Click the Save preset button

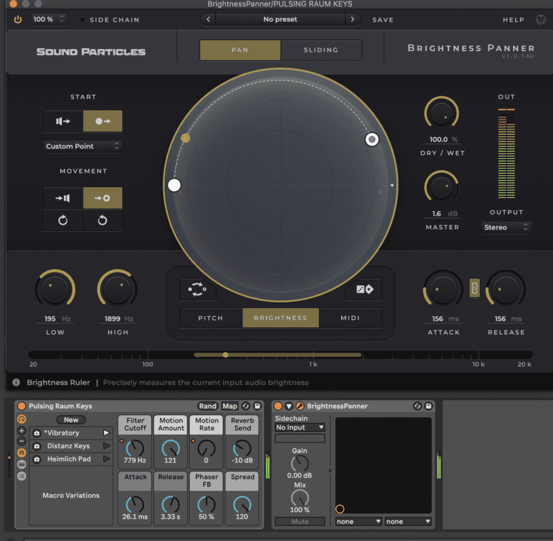click(382, 20)
